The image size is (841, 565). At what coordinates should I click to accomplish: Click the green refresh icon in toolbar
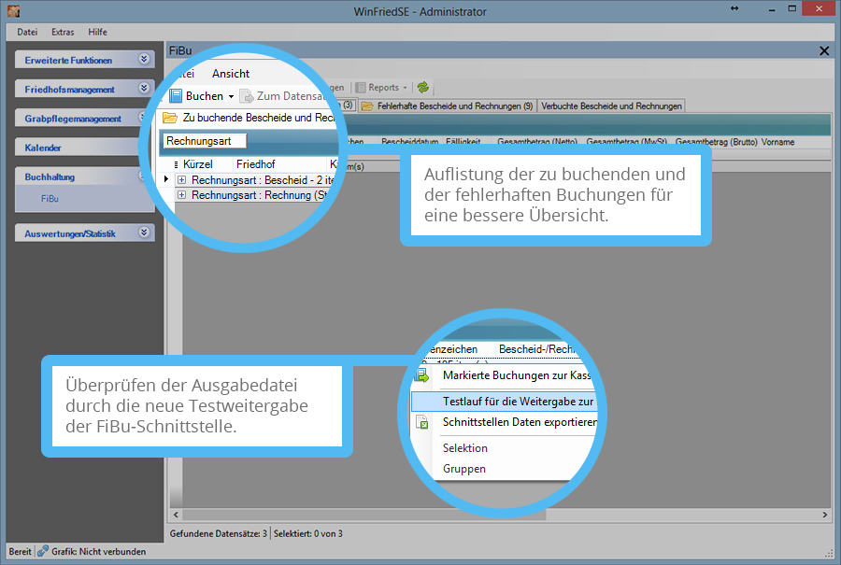tap(423, 87)
